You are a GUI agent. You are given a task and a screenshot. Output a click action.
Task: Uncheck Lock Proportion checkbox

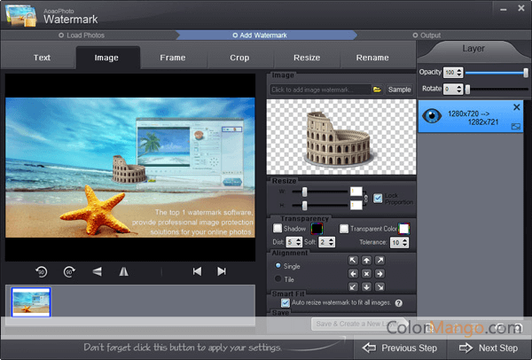(378, 198)
